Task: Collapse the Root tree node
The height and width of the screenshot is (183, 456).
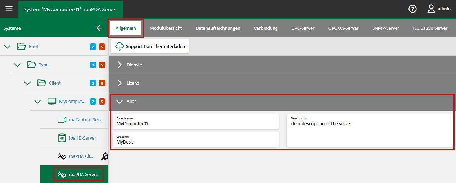Action: pyautogui.click(x=7, y=47)
